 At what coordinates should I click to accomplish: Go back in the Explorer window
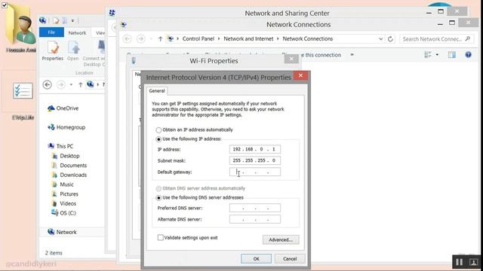click(x=47, y=84)
